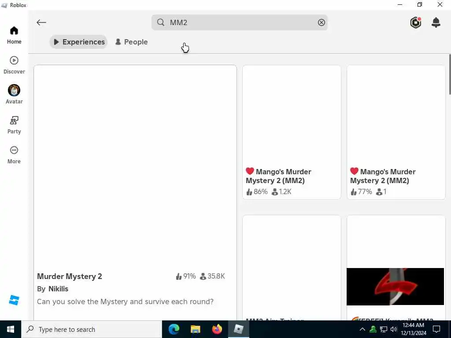Open Mango's Murder Mystery 2 with 77% rating
This screenshot has width=451, height=338.
396,132
